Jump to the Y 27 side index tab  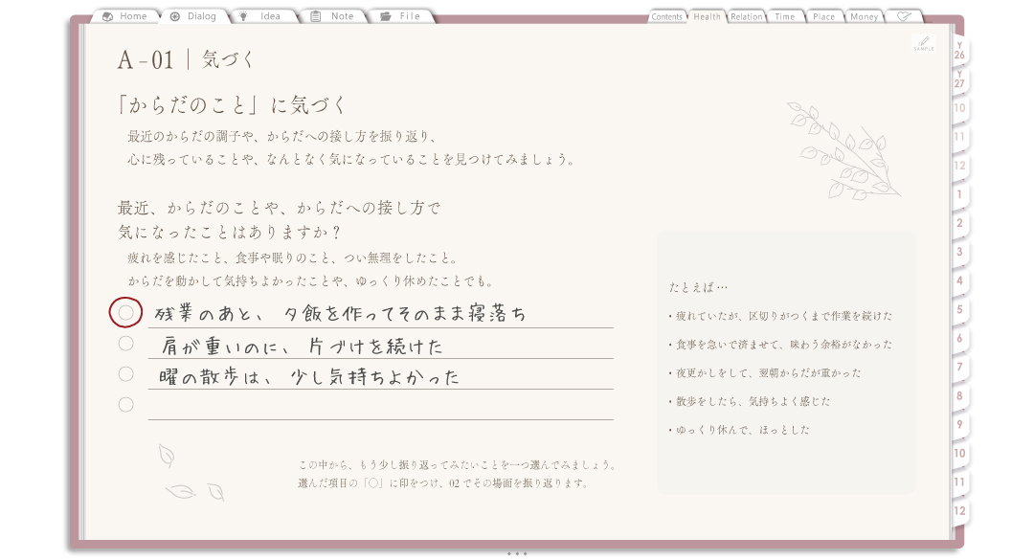tap(959, 79)
